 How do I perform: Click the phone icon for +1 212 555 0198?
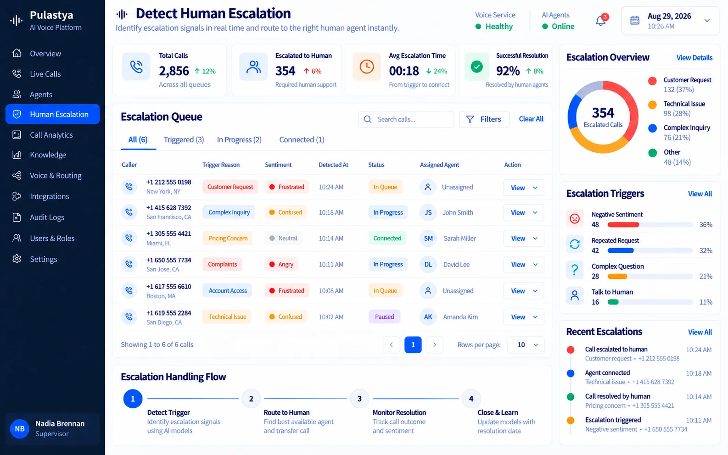coord(129,187)
